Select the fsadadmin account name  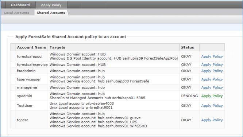[x=26, y=71]
